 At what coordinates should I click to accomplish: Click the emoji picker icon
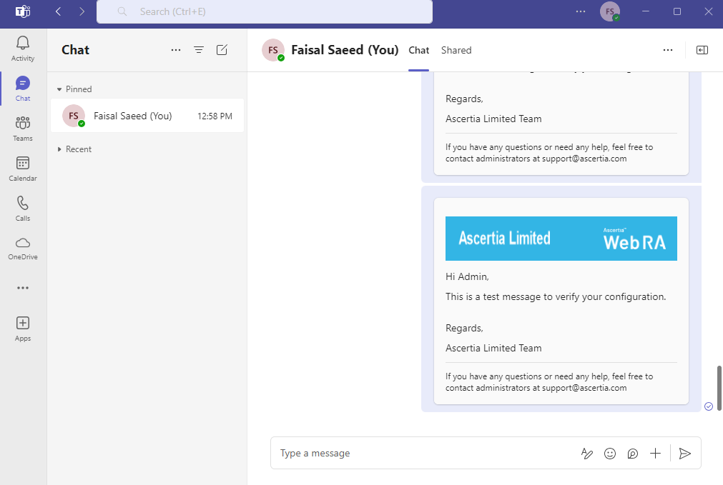610,454
